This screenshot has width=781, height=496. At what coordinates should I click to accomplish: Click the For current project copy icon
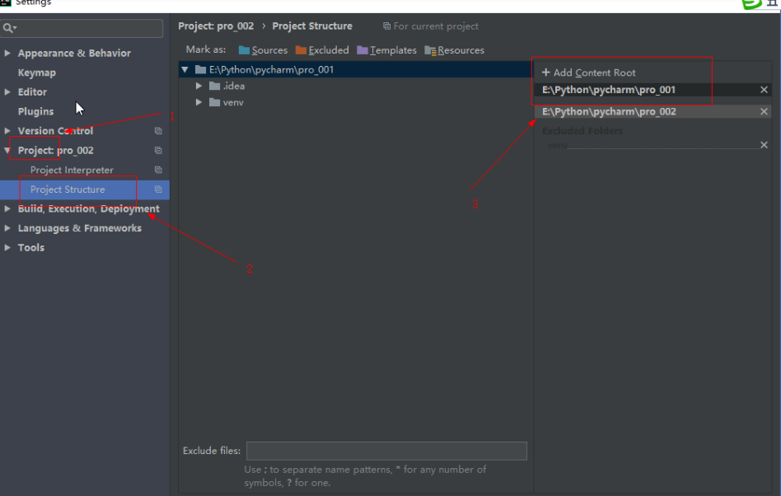pos(386,26)
